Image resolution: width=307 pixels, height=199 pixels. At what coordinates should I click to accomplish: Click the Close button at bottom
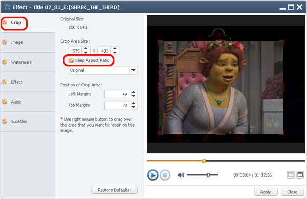click(x=293, y=192)
